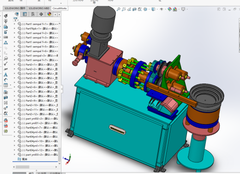Switch to the SOLIDWORKS MBD tab
The width and height of the screenshot is (240, 174).
(x=39, y=8)
